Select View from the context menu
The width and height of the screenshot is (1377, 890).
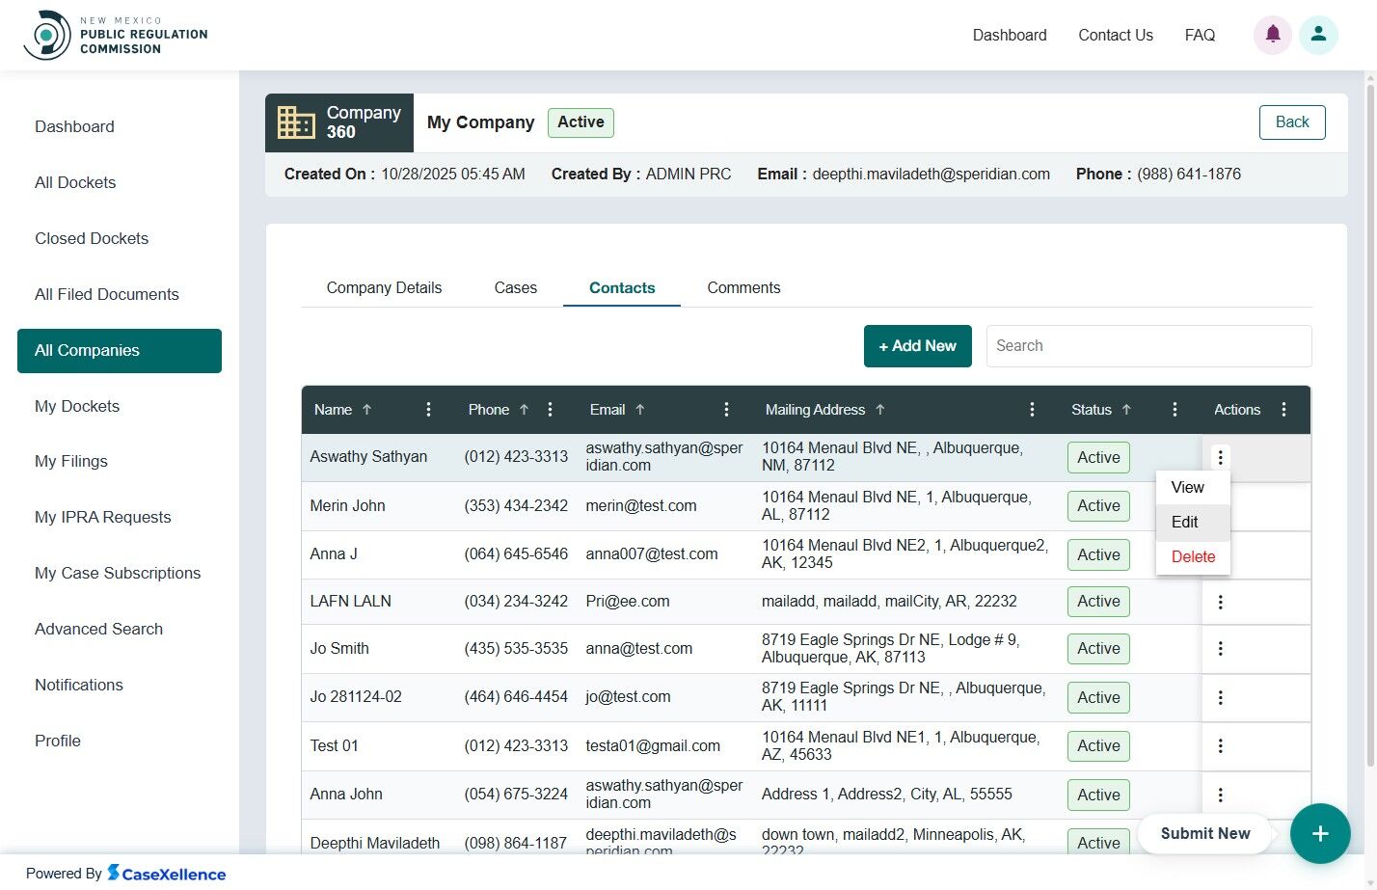[x=1193, y=488]
